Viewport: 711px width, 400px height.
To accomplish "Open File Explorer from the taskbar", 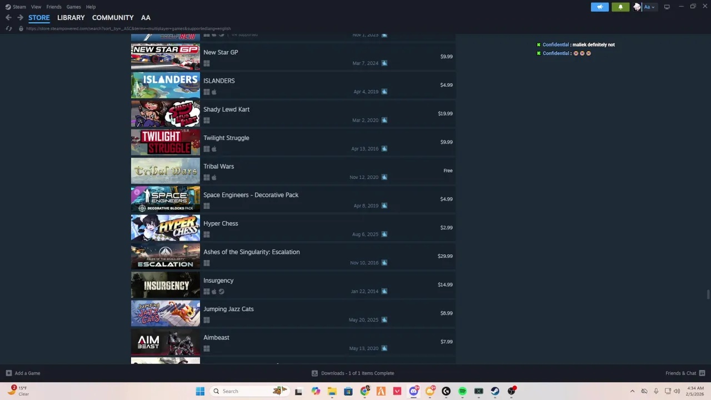I will pyautogui.click(x=332, y=391).
